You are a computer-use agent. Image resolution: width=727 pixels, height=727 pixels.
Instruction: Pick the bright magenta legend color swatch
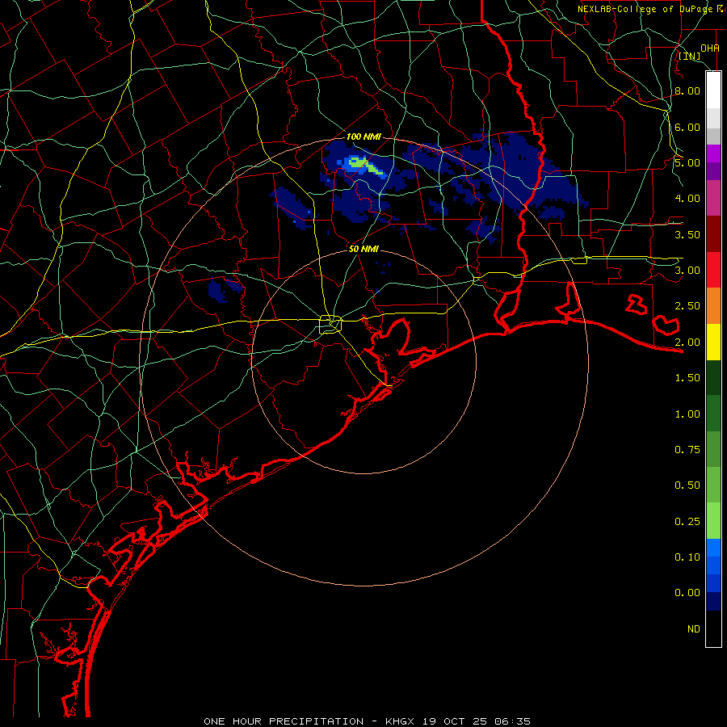[713, 153]
